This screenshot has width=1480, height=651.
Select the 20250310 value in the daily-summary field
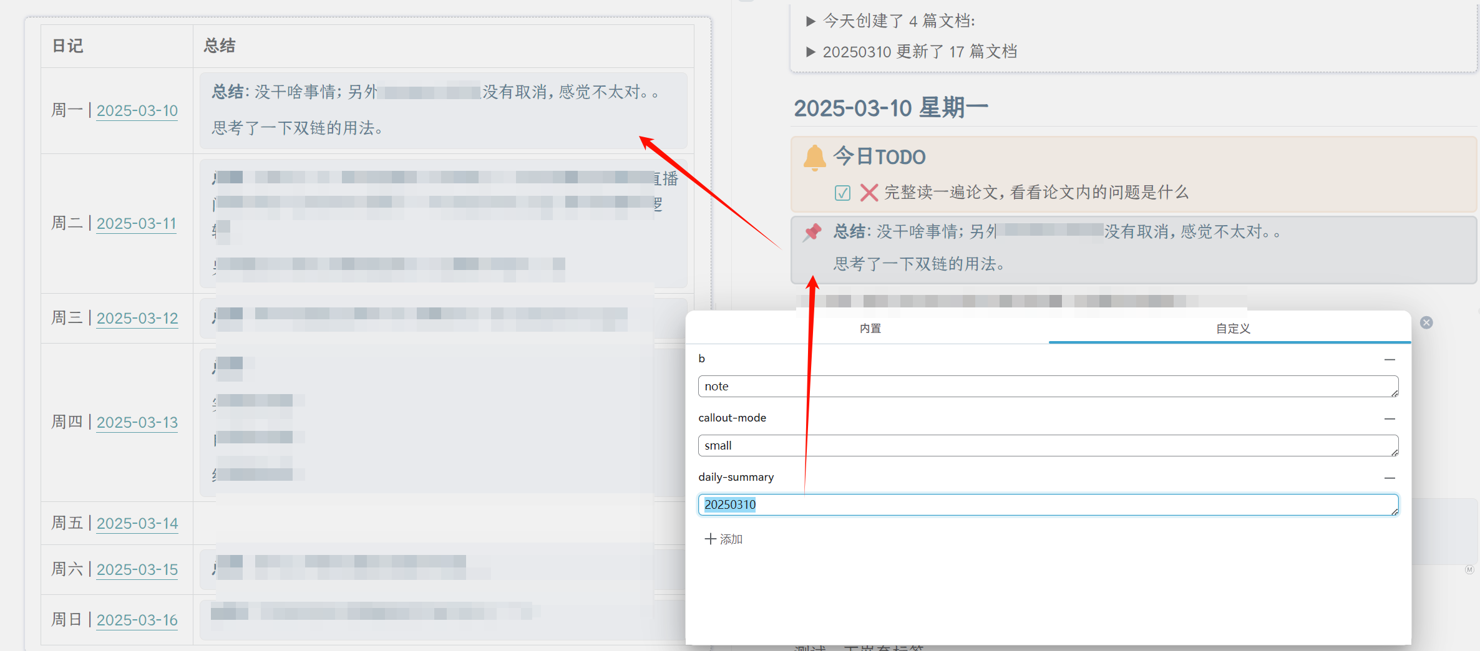point(730,505)
